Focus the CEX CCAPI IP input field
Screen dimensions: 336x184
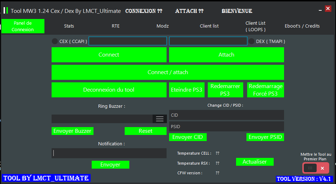[128, 41]
